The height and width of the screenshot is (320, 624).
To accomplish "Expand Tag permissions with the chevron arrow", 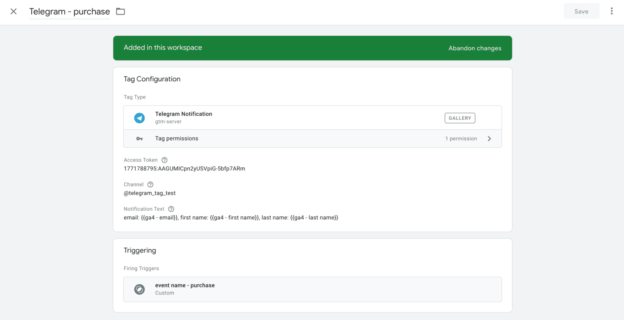I will 489,138.
